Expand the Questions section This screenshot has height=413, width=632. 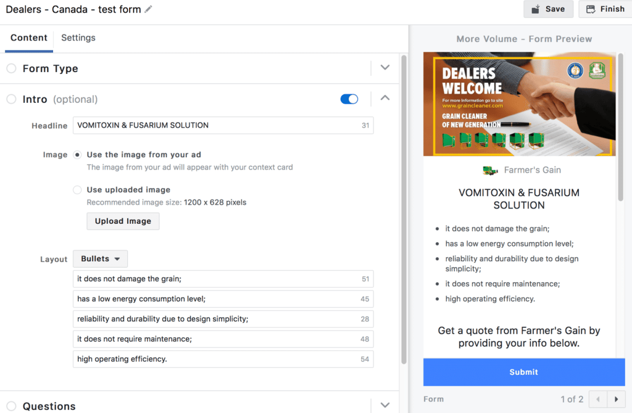385,405
